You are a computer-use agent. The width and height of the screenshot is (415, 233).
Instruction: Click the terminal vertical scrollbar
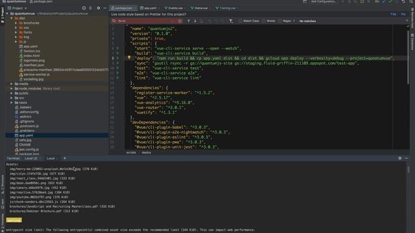pyautogui.click(x=409, y=170)
